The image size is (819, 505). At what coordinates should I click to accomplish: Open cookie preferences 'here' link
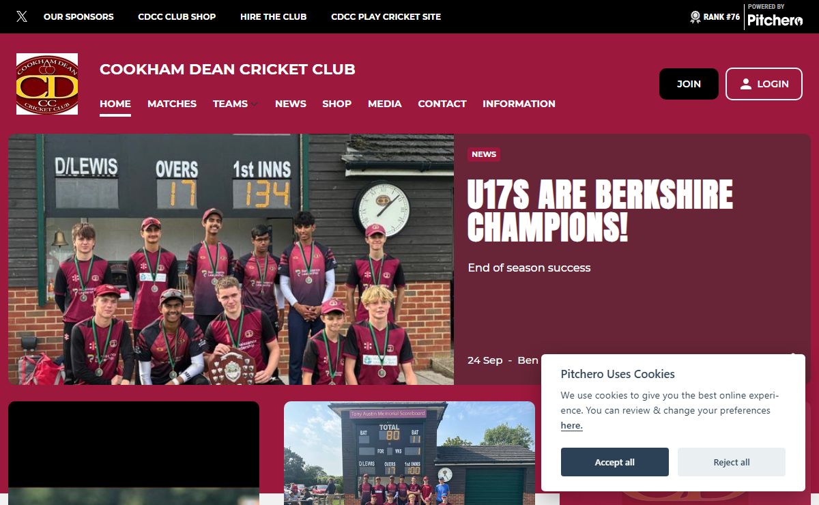pyautogui.click(x=571, y=425)
